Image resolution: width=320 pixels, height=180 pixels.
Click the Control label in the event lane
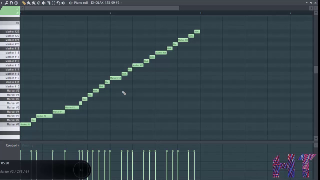coord(11,145)
